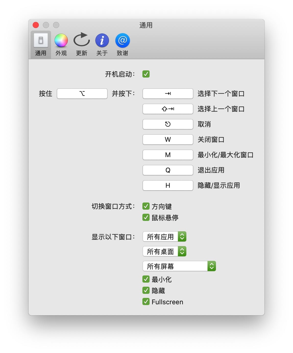Open the 关于 info icon

[x=102, y=41]
